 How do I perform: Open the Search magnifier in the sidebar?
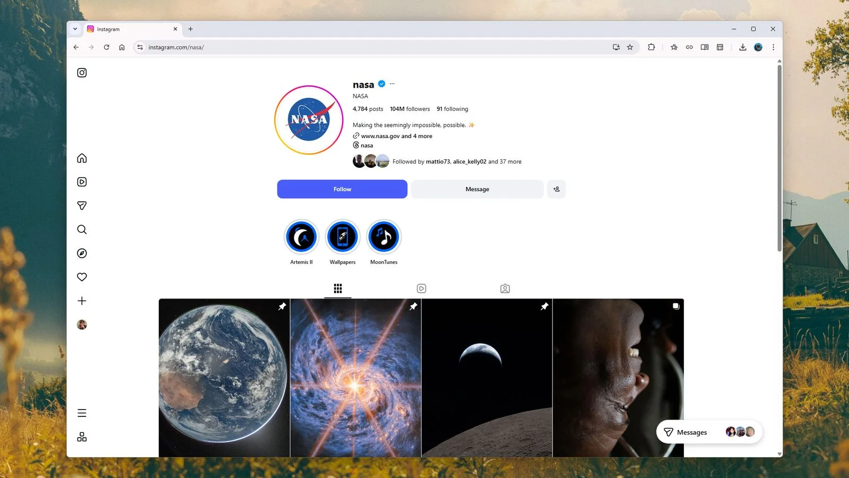(82, 229)
